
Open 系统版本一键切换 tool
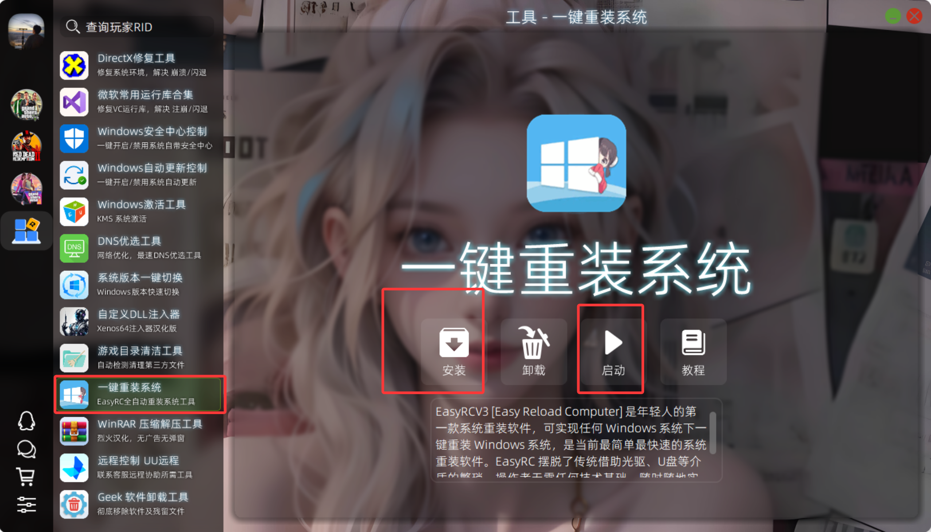[x=138, y=284]
